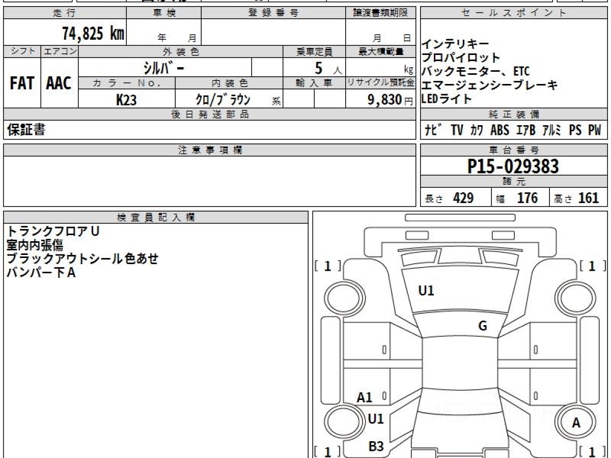Click the プロパイロット sales point line
Screen dimensions: 611x458
pos(461,58)
